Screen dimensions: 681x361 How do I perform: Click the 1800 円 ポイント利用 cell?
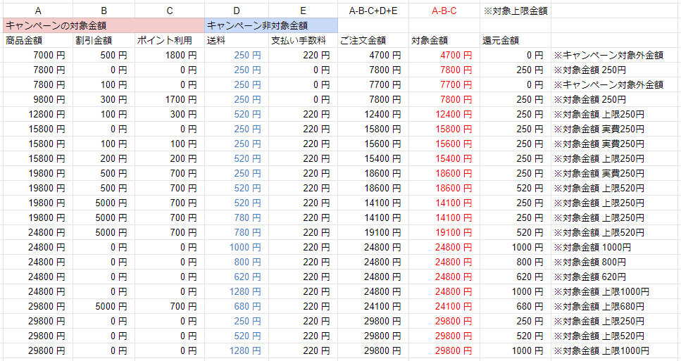pyautogui.click(x=170, y=55)
